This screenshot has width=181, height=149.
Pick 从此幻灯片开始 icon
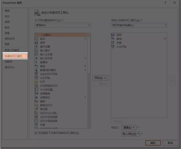(36, 74)
